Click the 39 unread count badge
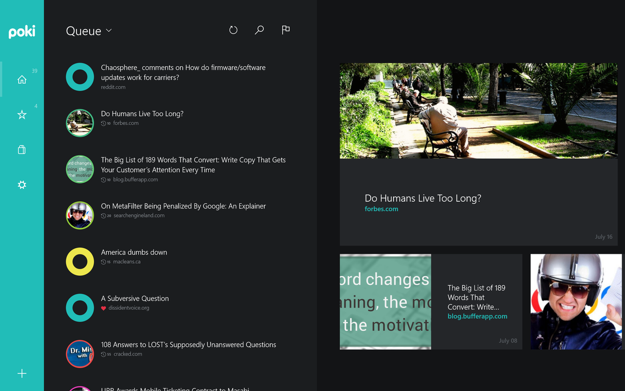625x391 pixels. [34, 70]
